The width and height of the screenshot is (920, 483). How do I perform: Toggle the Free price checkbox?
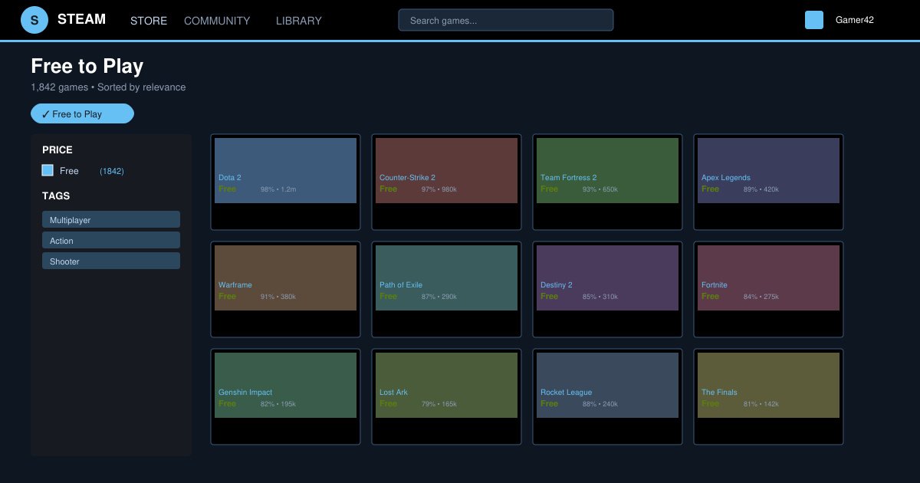coord(48,170)
